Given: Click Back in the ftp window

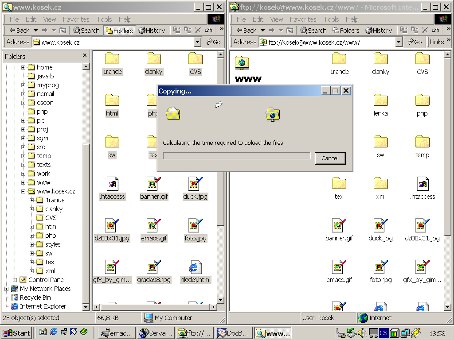Looking at the screenshot, I should coord(247,31).
